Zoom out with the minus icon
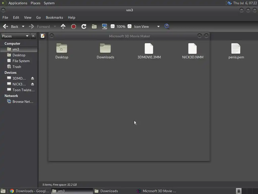 coord(113,26)
